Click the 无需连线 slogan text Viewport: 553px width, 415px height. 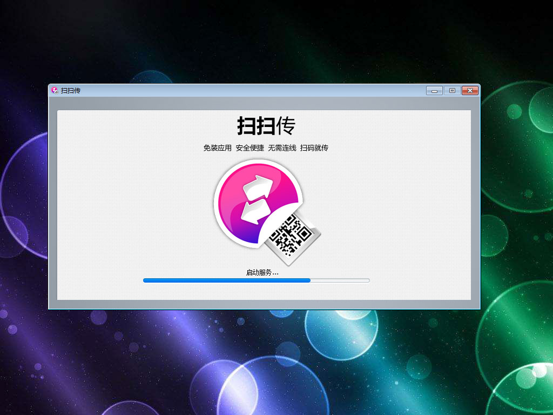282,148
